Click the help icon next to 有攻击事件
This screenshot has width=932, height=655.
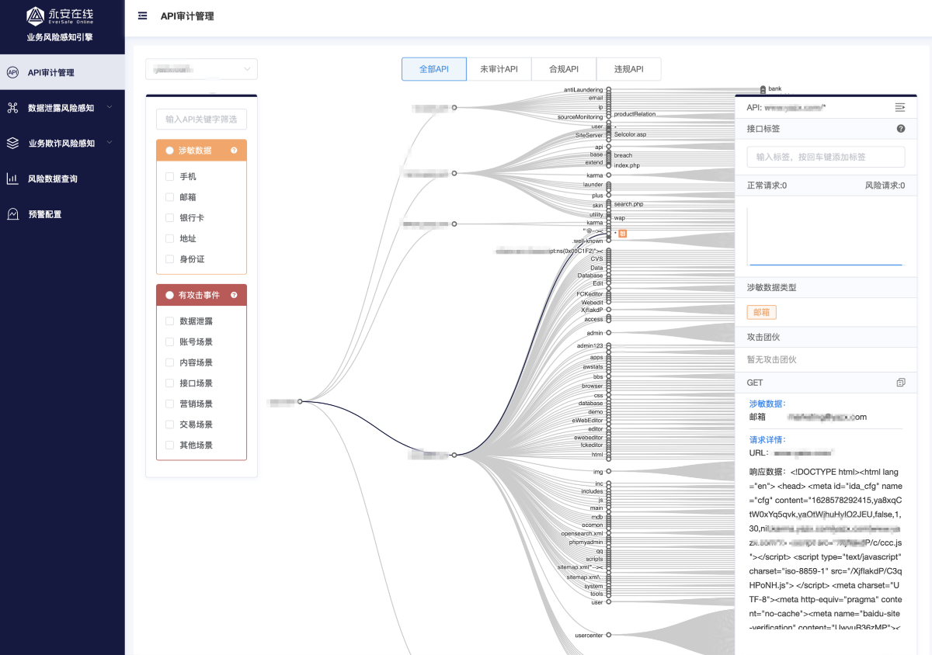(x=234, y=295)
